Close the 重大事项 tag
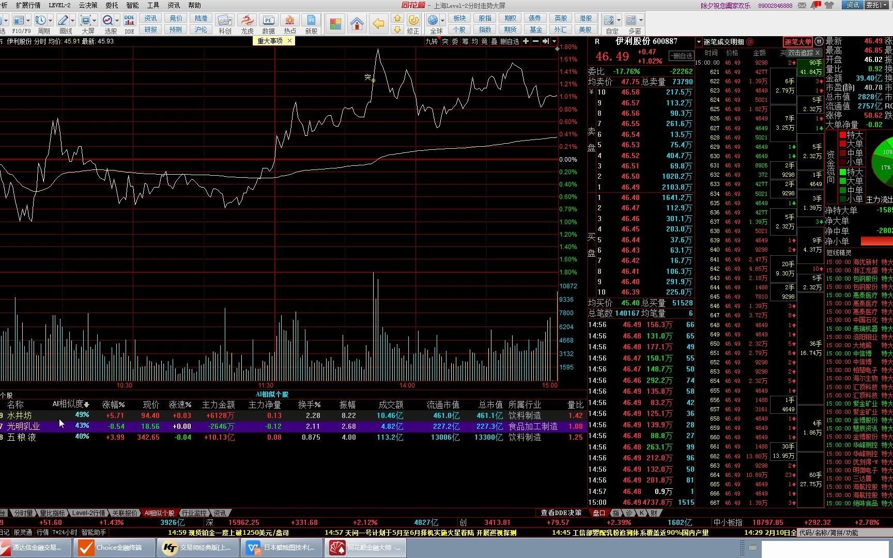This screenshot has width=893, height=558. (x=289, y=41)
